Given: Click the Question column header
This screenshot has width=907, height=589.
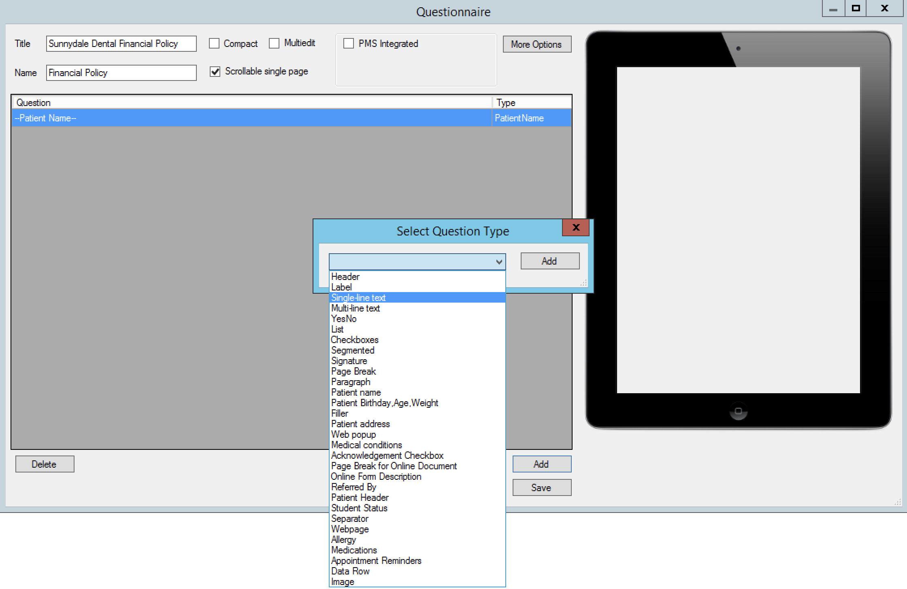Looking at the screenshot, I should pos(252,103).
